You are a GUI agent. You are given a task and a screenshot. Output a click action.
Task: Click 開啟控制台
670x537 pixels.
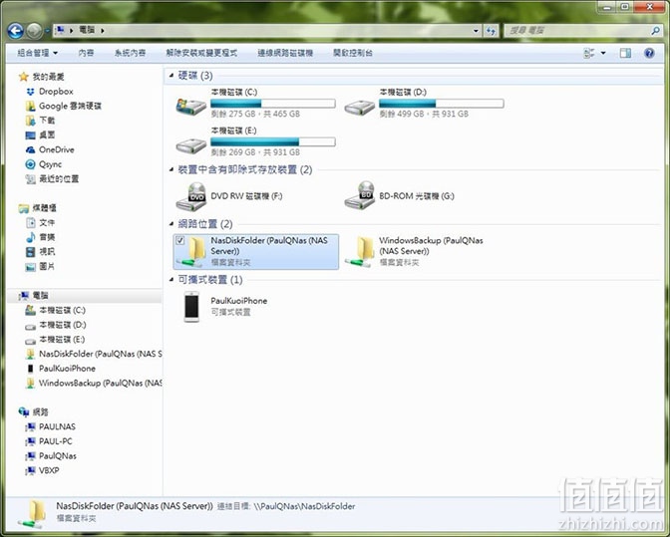(x=353, y=53)
